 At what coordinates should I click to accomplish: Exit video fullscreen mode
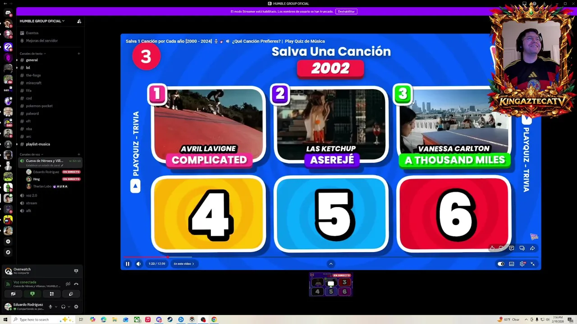[532, 264]
